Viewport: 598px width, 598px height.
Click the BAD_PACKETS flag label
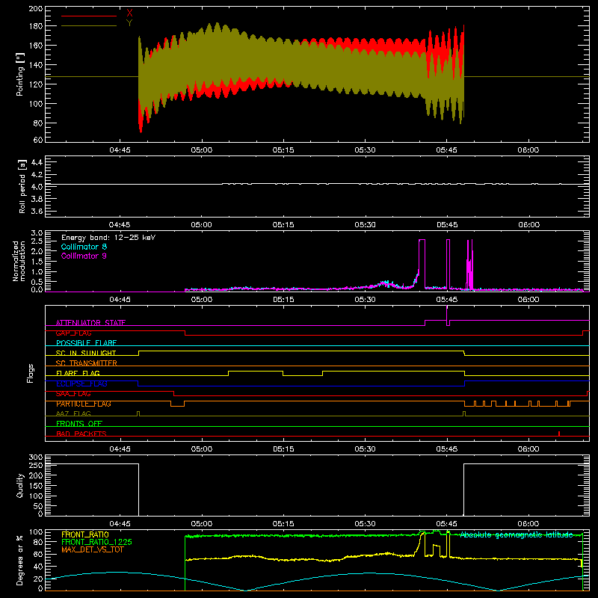[x=81, y=434]
